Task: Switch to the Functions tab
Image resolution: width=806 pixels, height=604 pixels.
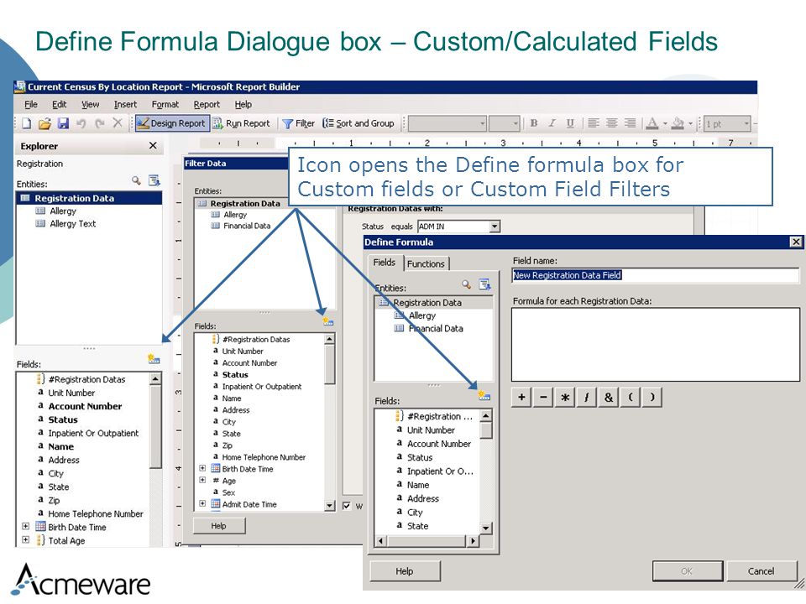Action: tap(426, 264)
